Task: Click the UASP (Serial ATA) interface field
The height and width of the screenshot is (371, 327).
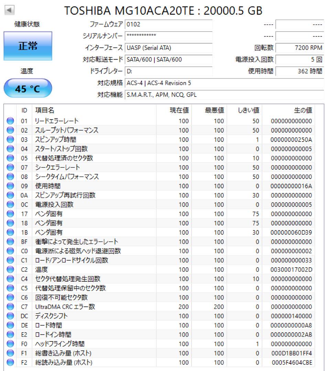Action: click(168, 48)
